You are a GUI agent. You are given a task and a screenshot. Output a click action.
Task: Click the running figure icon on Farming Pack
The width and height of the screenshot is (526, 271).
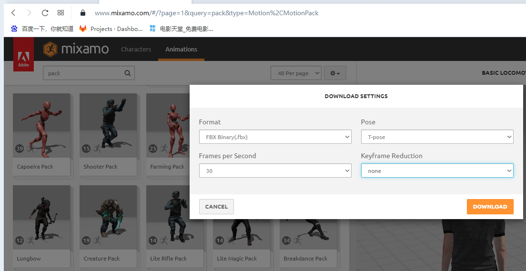point(164,149)
